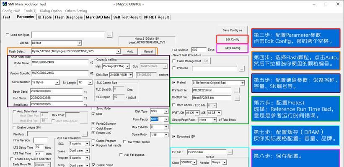Select the Parameter tab

(x=26, y=17)
